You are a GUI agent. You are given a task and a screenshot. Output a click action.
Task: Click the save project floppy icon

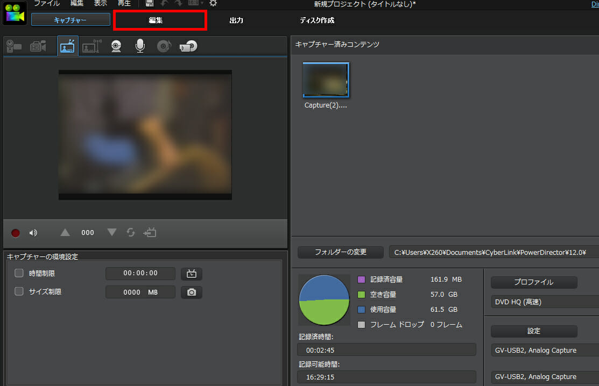click(x=150, y=3)
